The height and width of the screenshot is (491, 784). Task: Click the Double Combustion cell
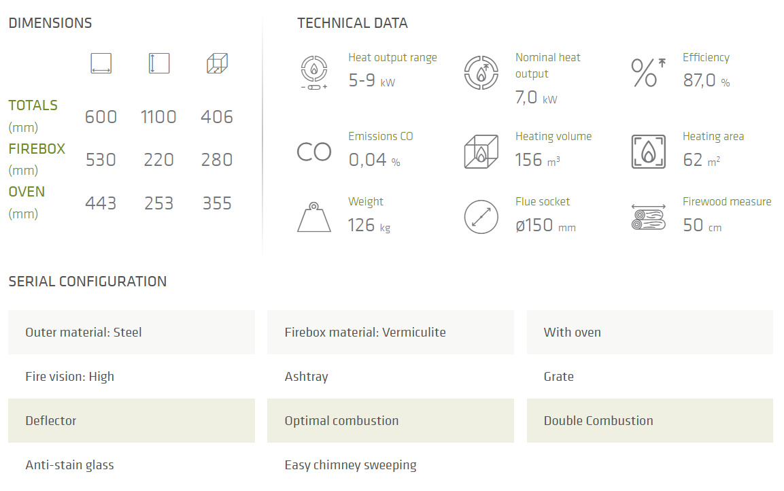click(649, 421)
